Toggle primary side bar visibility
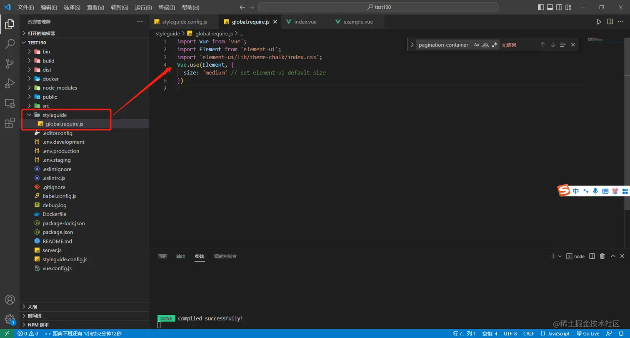 [x=541, y=7]
